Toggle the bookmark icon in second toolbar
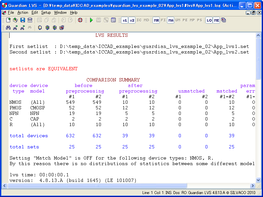Image resolution: width=263 pixels, height=197 pixels. click(40, 28)
